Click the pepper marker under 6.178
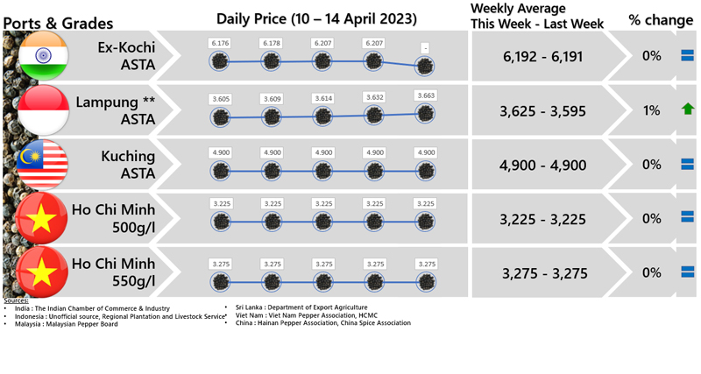 (272, 61)
